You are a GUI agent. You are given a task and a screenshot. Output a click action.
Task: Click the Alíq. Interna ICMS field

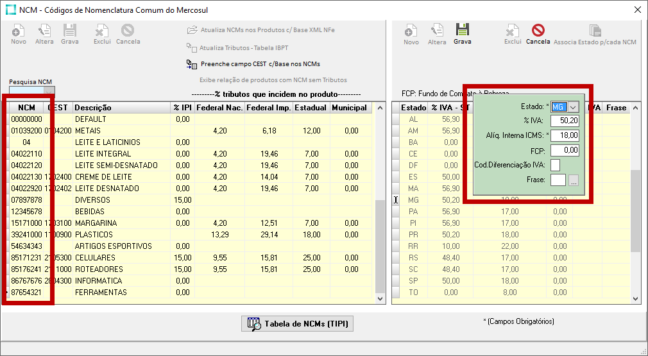[565, 136]
